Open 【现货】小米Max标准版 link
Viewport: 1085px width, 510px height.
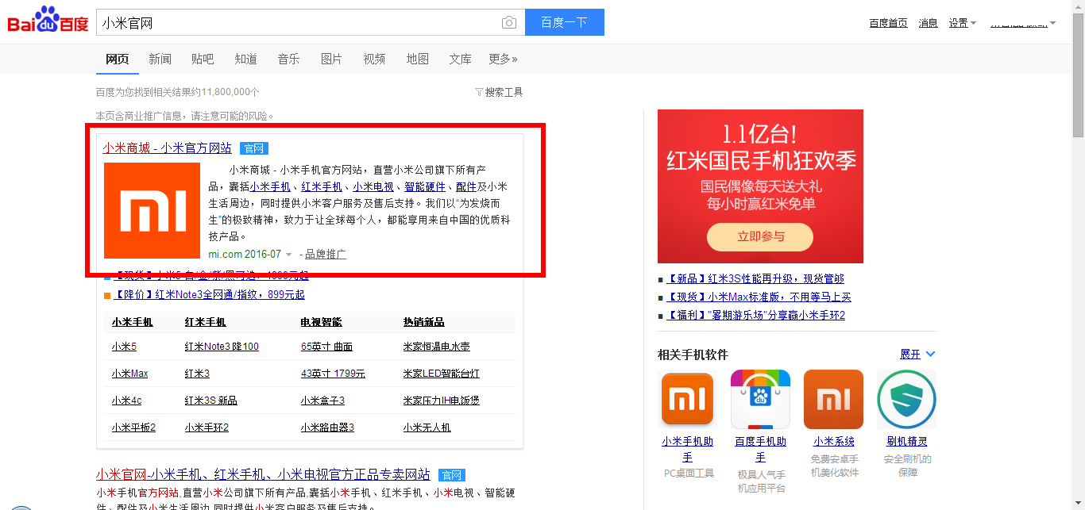[759, 297]
